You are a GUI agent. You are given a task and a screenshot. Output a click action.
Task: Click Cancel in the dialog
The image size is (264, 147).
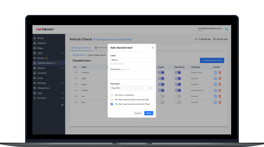[x=138, y=113]
